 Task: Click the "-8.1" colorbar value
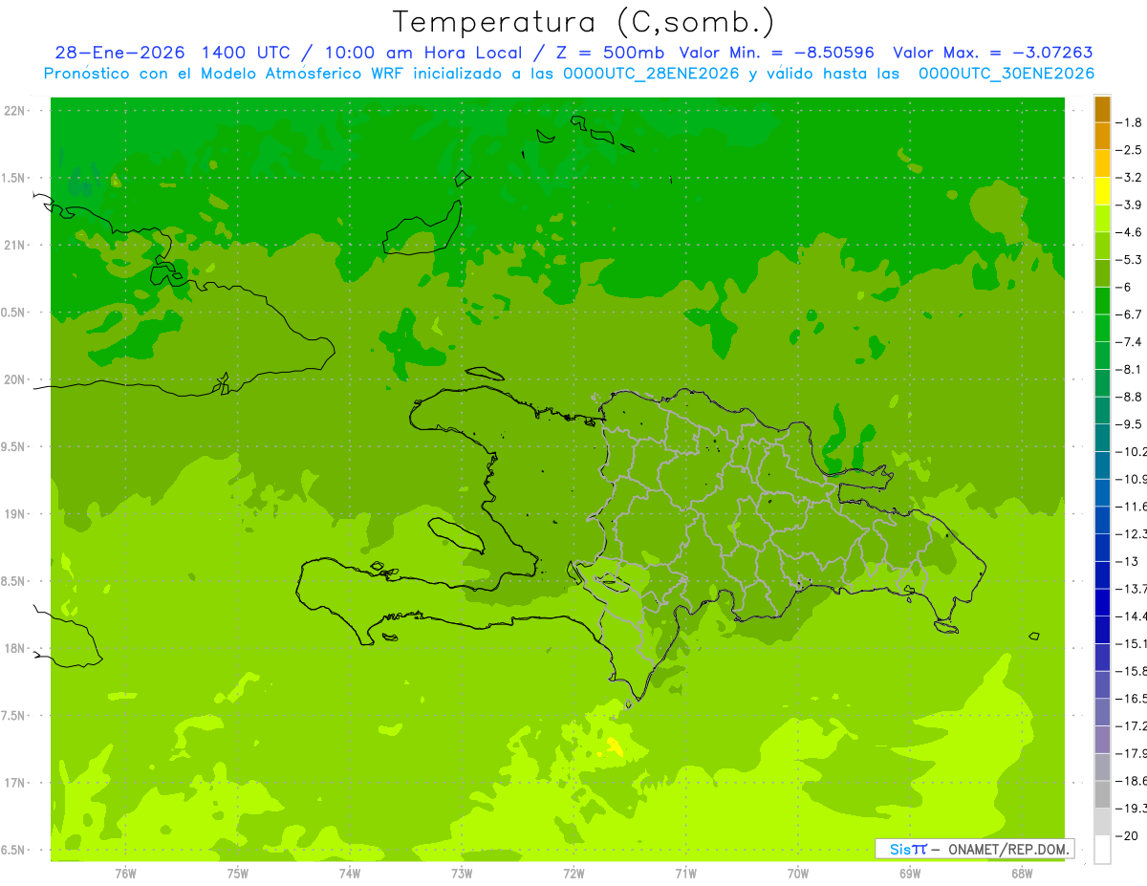pos(1130,369)
